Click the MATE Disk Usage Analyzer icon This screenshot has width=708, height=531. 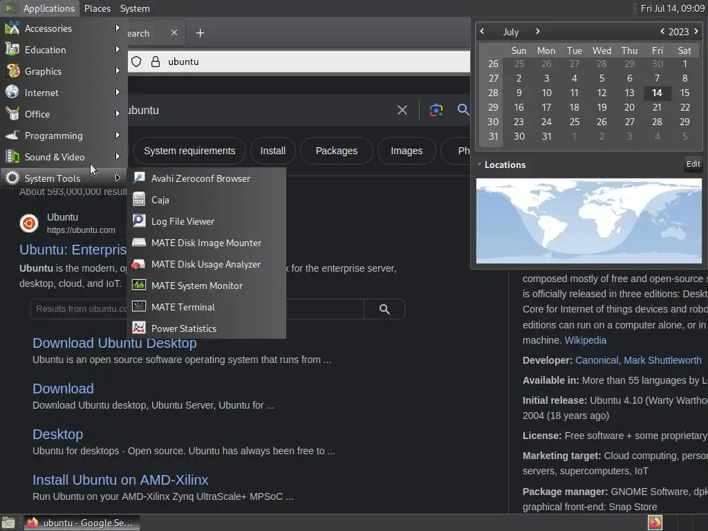(x=139, y=264)
